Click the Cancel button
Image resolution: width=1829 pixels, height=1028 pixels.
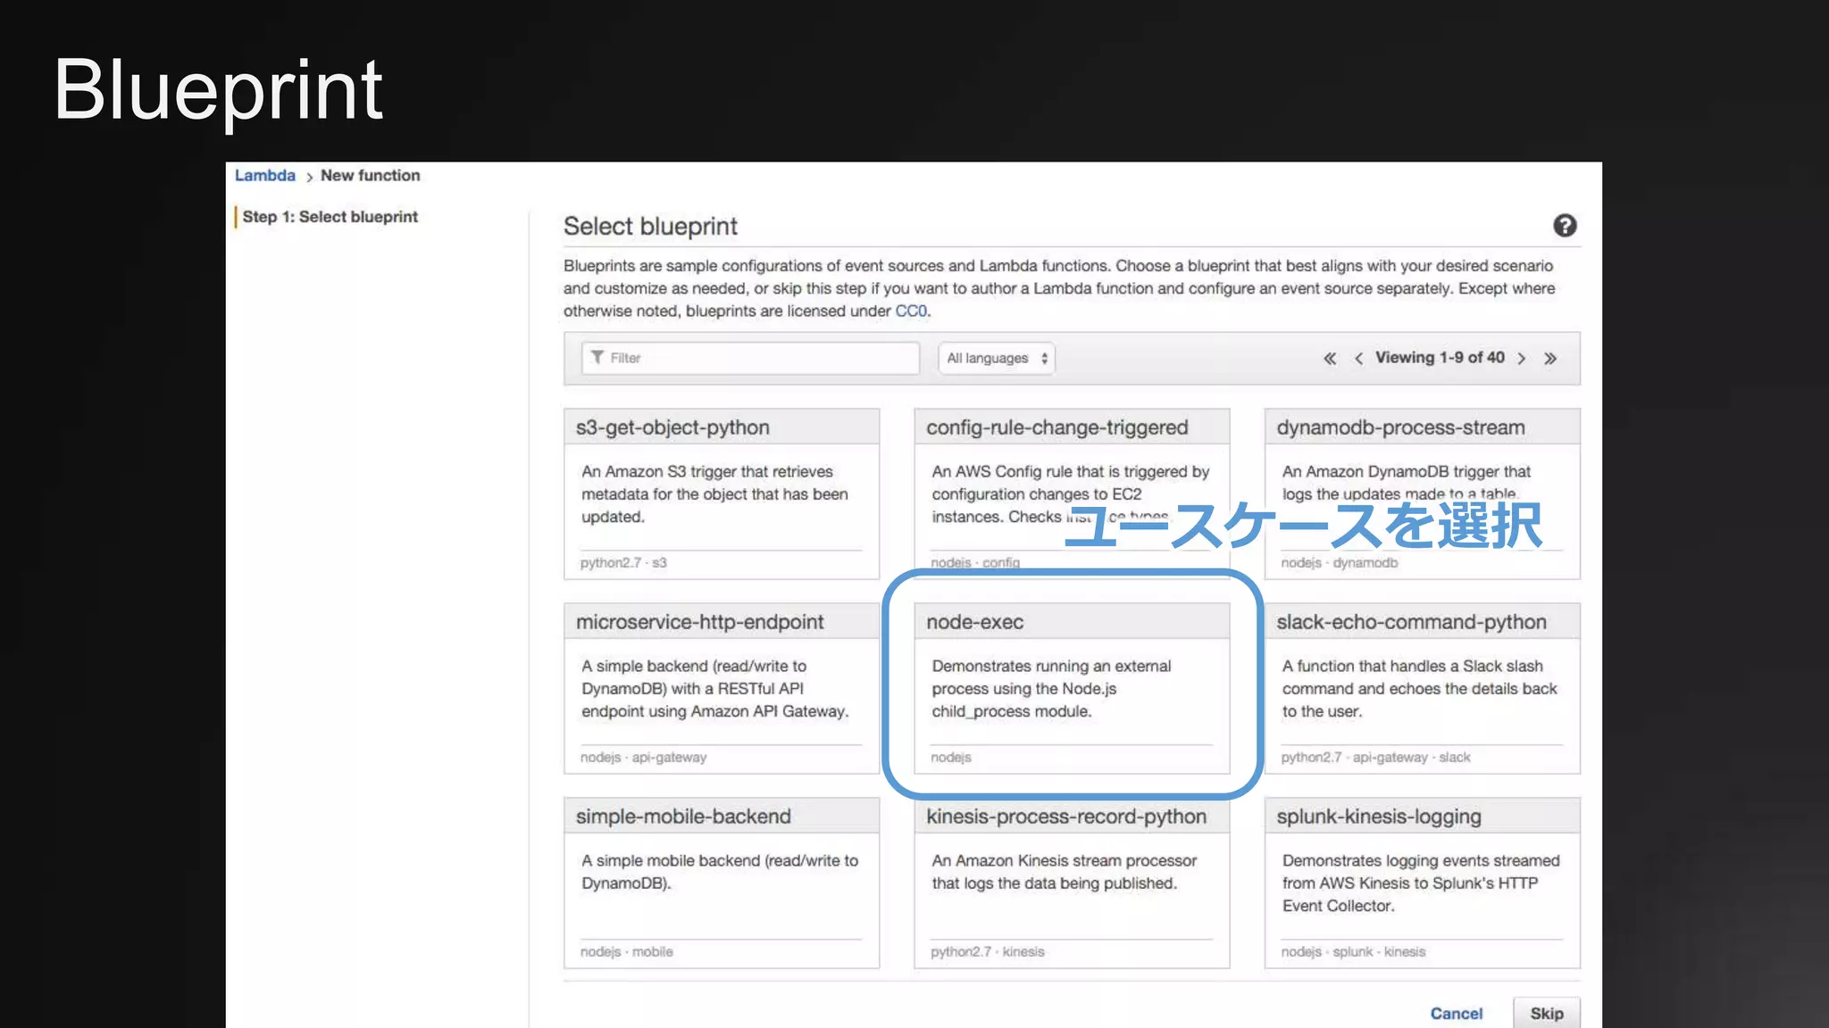point(1456,1014)
